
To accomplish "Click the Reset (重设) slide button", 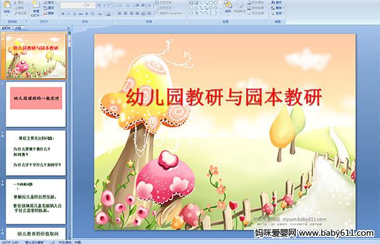I will [x=49, y=8].
